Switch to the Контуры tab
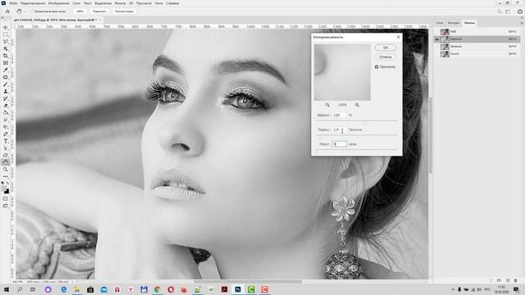This screenshot has width=525, height=295. pyautogui.click(x=454, y=23)
